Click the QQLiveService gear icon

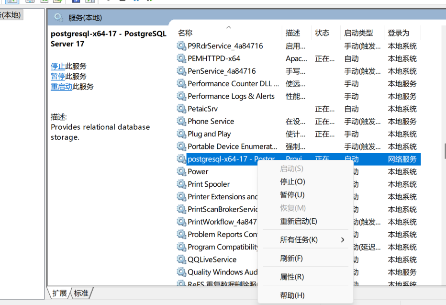point(181,260)
